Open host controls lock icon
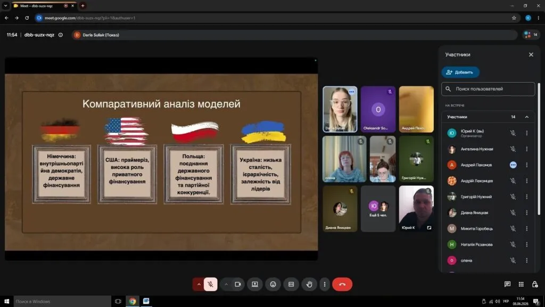Viewport: 545px width, 307px height. click(535, 285)
